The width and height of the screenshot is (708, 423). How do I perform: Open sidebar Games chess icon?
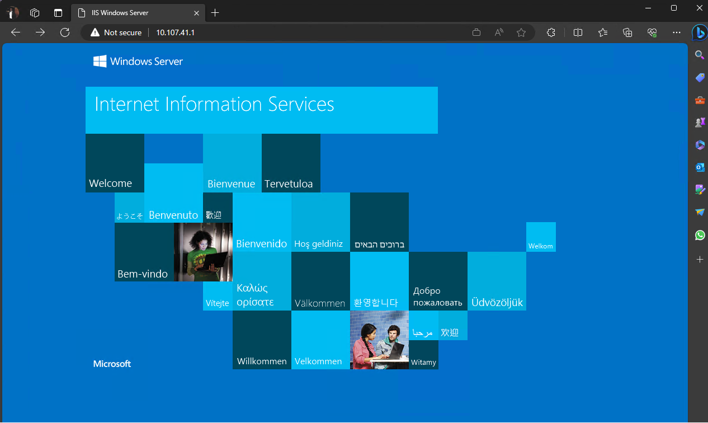click(x=700, y=123)
